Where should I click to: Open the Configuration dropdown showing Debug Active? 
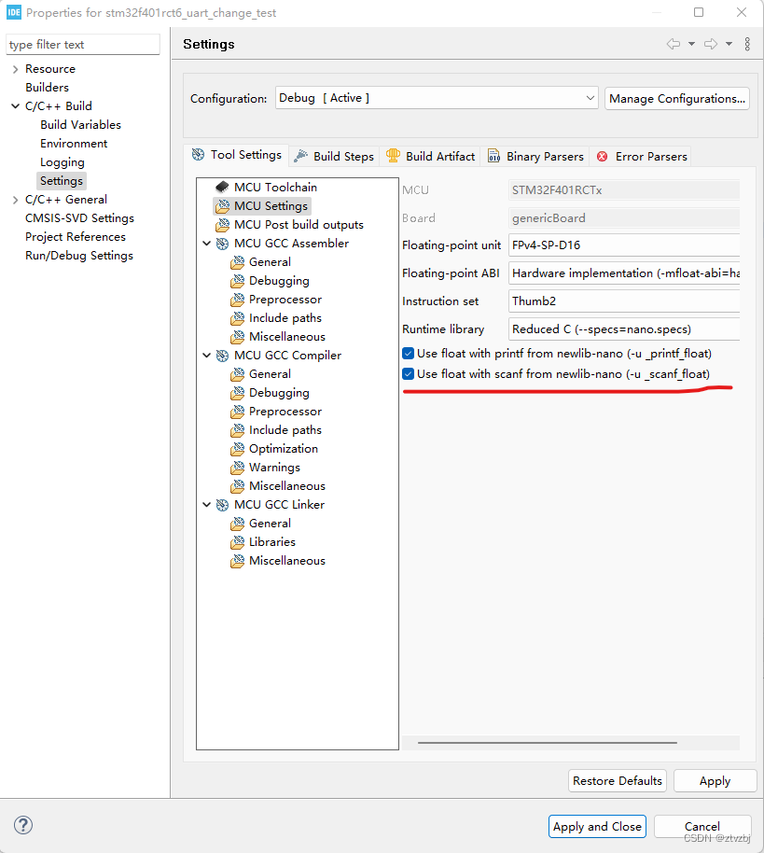pos(590,97)
